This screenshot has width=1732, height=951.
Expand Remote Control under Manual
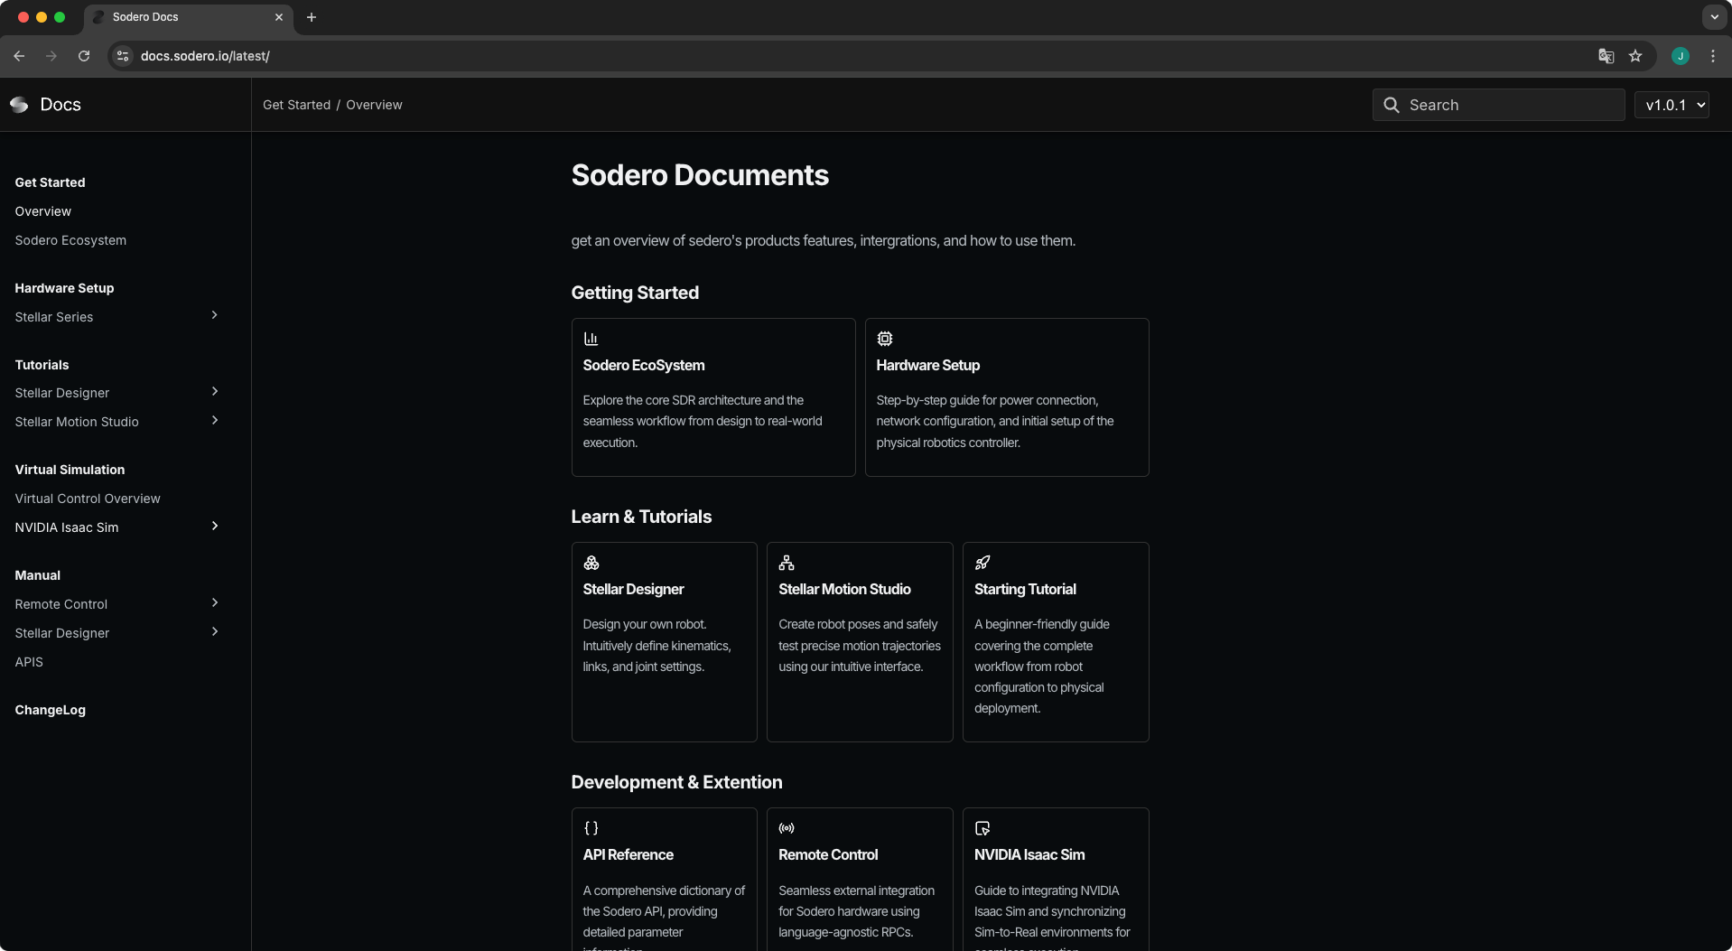215,602
